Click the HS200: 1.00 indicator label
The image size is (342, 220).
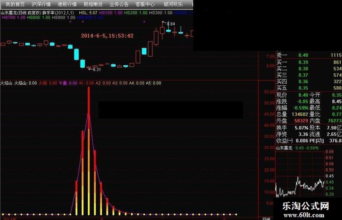coord(136,13)
